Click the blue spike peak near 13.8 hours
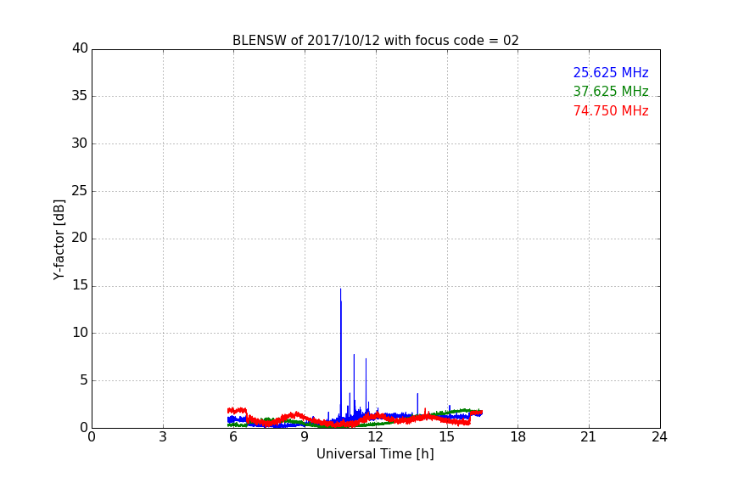Viewport: 733px width, 489px height. click(x=417, y=395)
